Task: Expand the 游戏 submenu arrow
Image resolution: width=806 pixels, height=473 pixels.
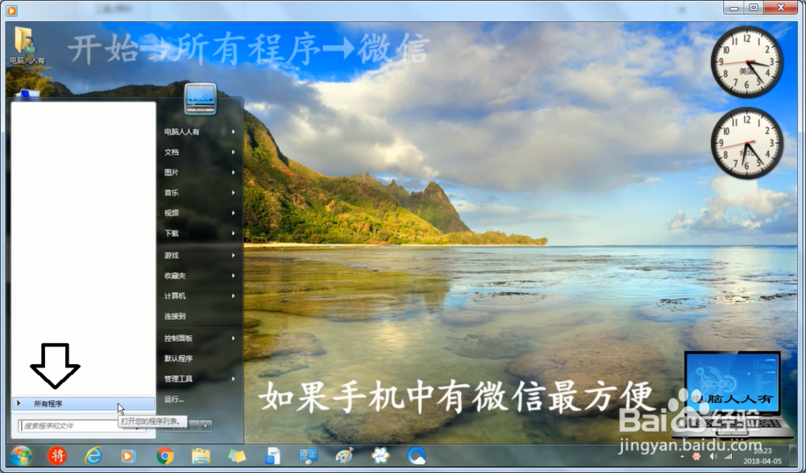Action: click(x=234, y=255)
